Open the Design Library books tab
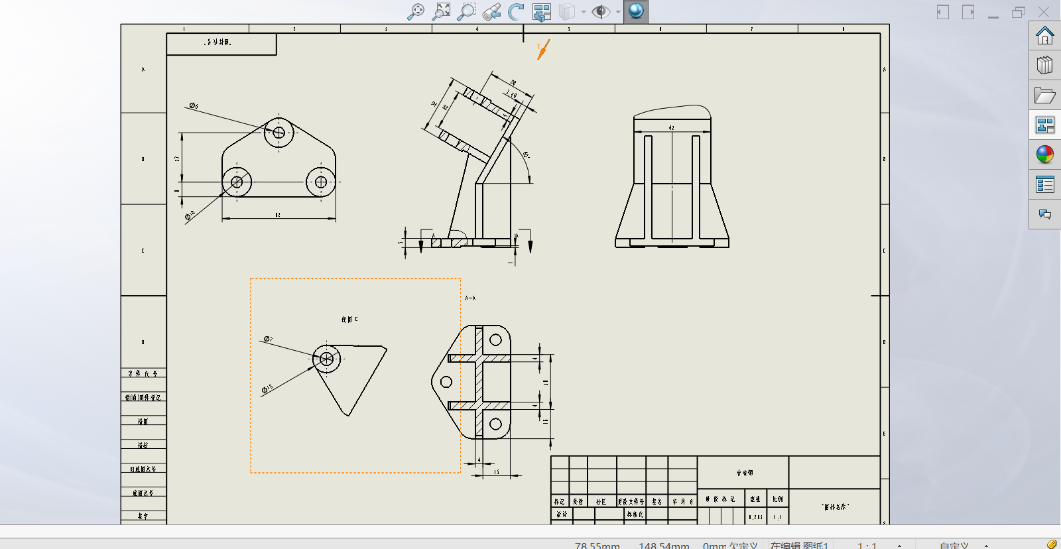1061x549 pixels. click(x=1045, y=65)
